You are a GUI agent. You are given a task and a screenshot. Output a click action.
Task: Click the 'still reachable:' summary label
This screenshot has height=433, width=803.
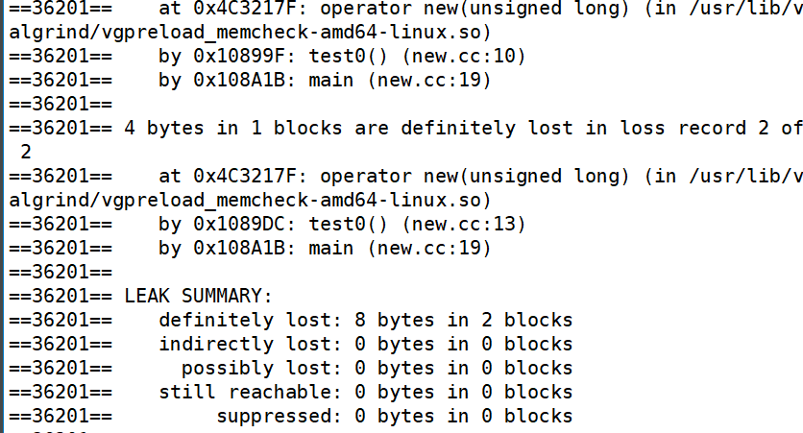point(250,393)
